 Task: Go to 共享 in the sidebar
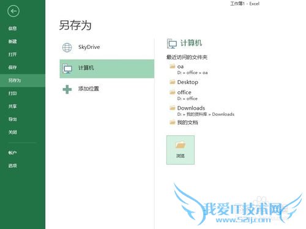coord(12,106)
